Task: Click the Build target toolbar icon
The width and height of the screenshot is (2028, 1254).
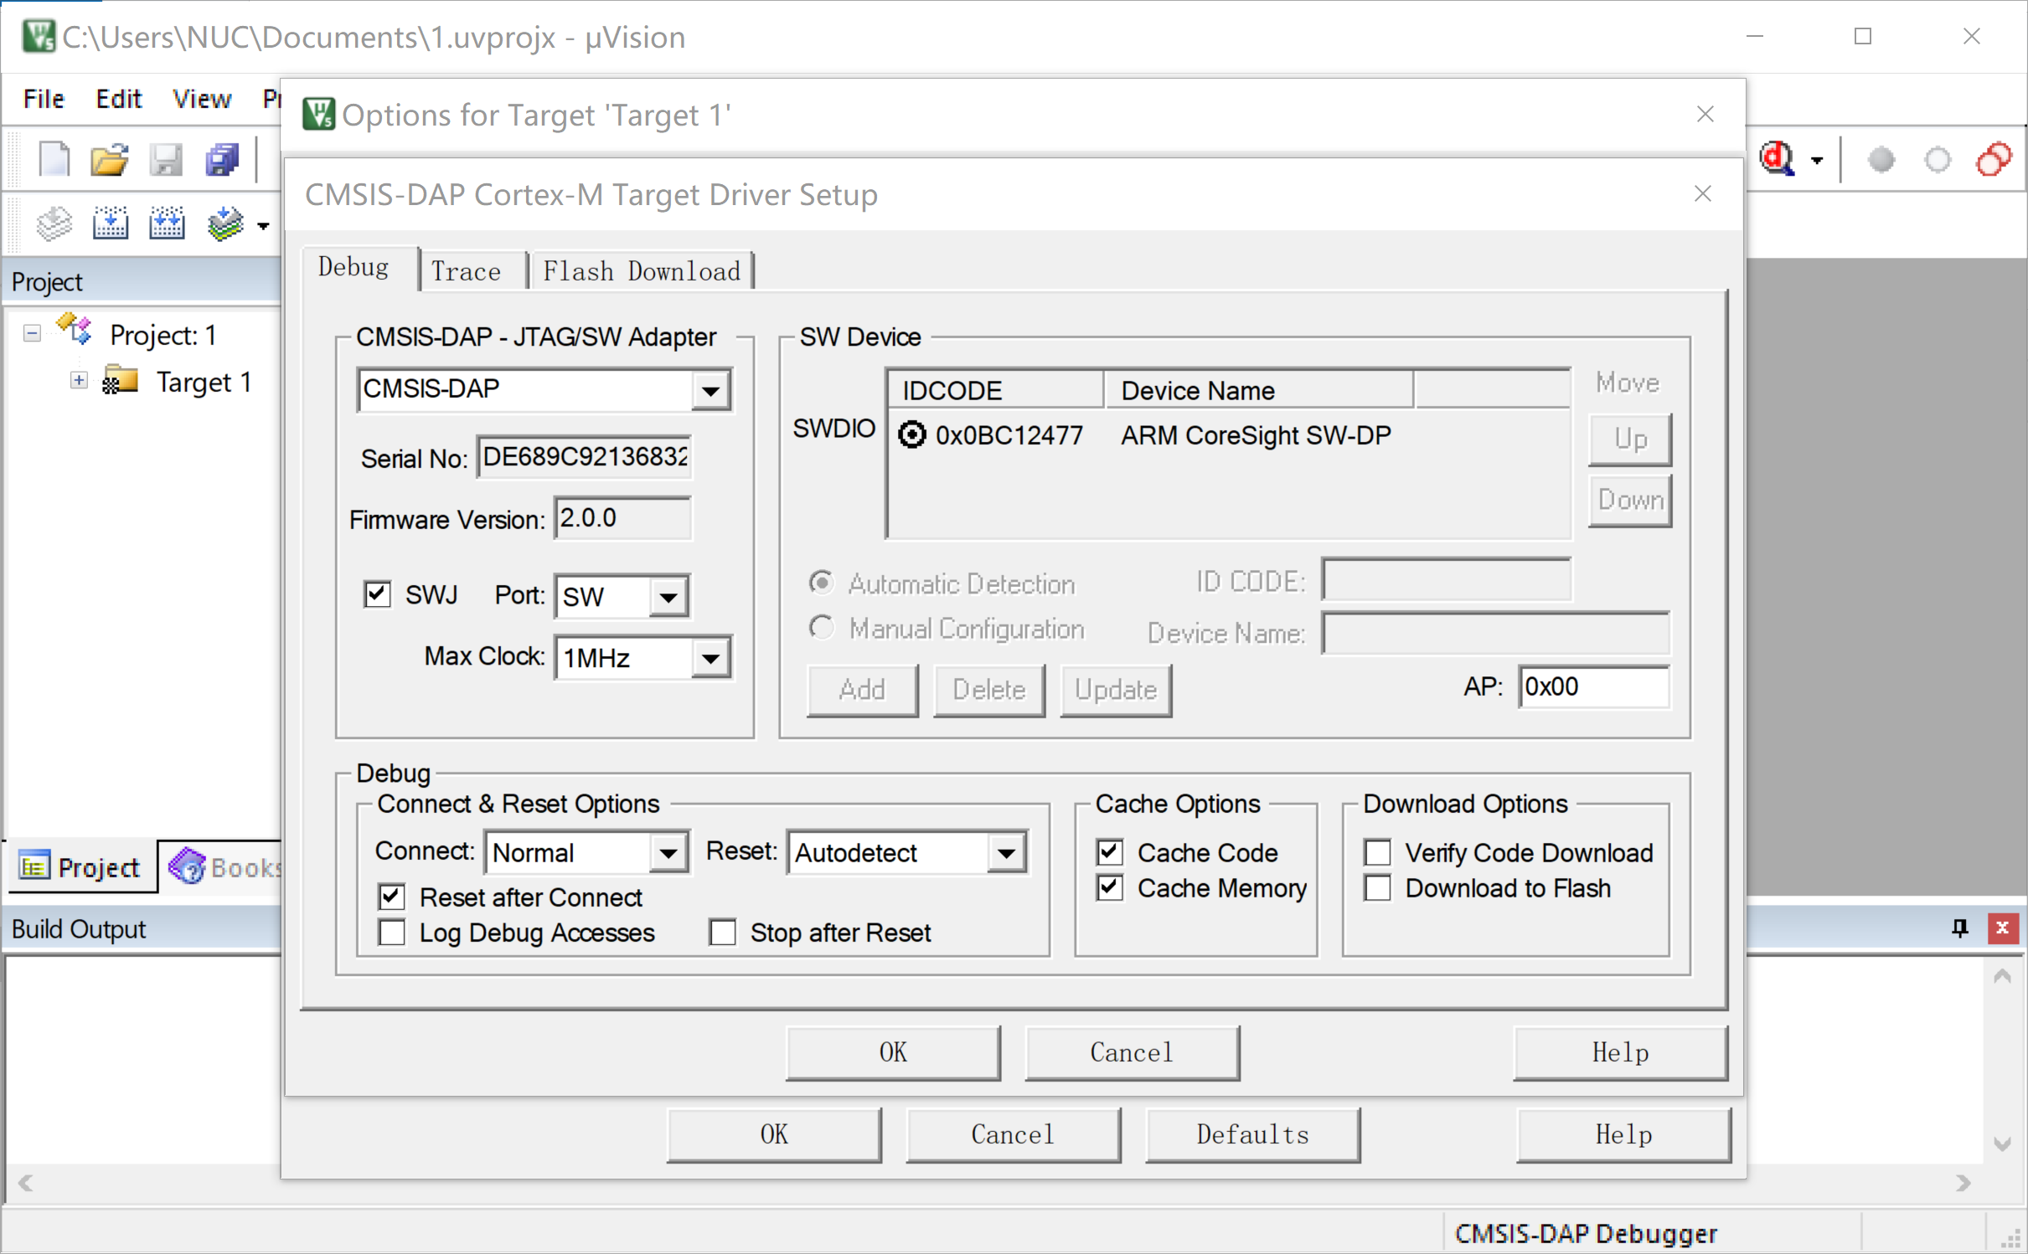Action: pyautogui.click(x=110, y=224)
